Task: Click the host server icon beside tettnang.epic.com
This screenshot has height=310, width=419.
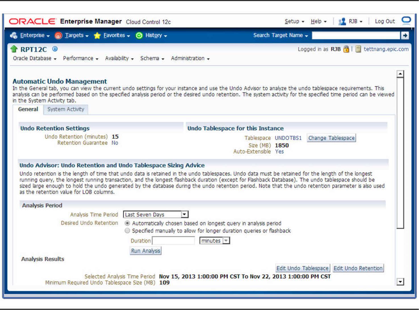Action: [x=358, y=49]
